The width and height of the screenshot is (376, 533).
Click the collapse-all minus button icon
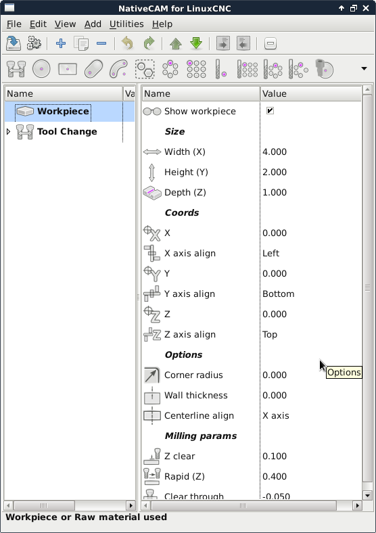[271, 43]
